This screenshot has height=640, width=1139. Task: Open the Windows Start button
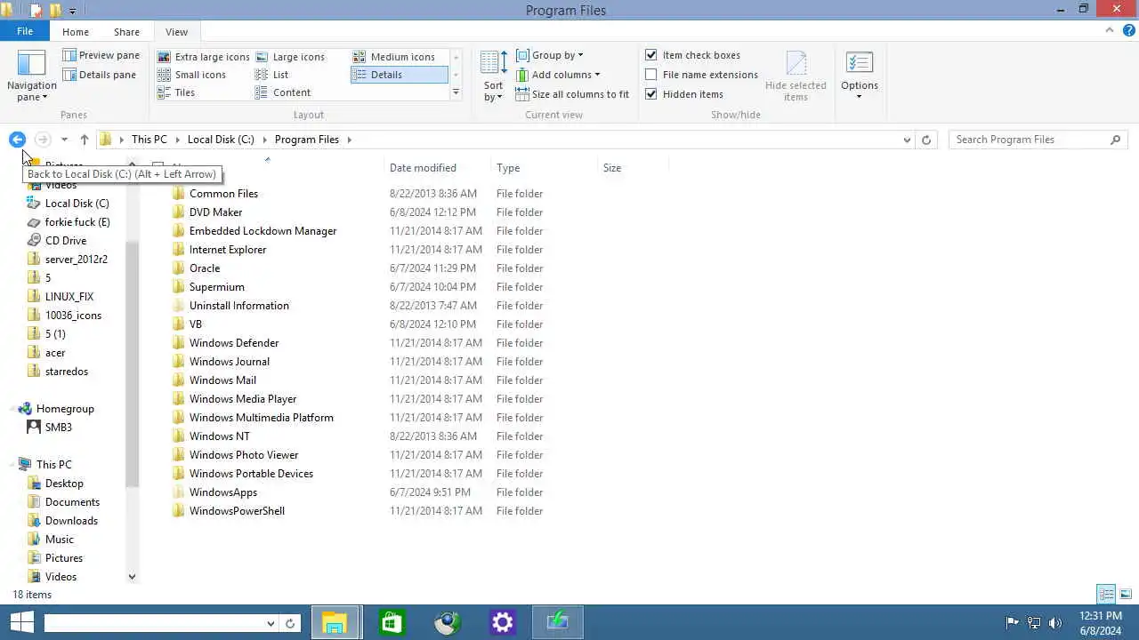(x=21, y=623)
